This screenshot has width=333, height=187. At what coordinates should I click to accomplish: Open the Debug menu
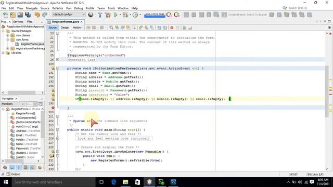(79, 8)
